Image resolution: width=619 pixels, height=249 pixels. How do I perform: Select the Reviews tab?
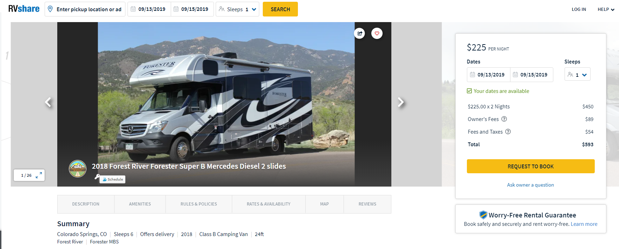tap(367, 204)
